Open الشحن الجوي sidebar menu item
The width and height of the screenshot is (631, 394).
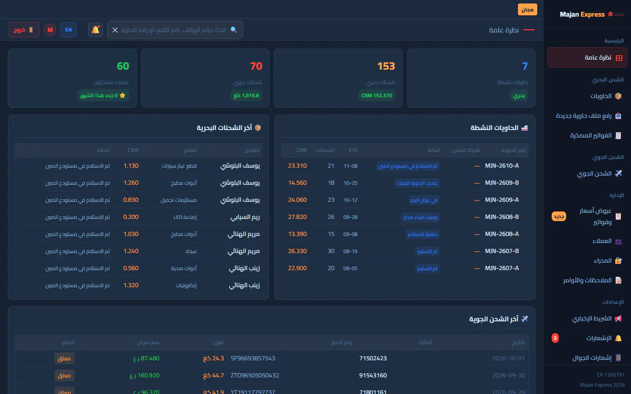pyautogui.click(x=587, y=173)
